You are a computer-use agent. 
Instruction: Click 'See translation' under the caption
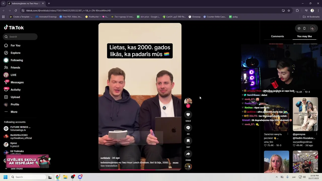[109, 166]
